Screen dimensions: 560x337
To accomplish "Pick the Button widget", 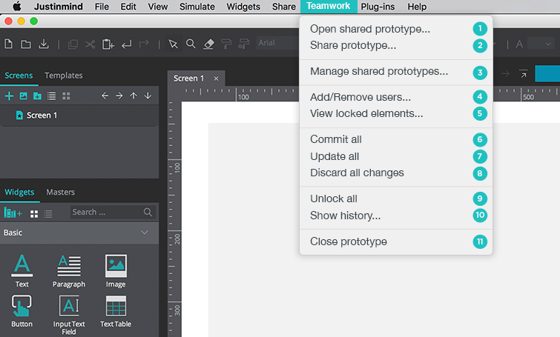I will [22, 311].
